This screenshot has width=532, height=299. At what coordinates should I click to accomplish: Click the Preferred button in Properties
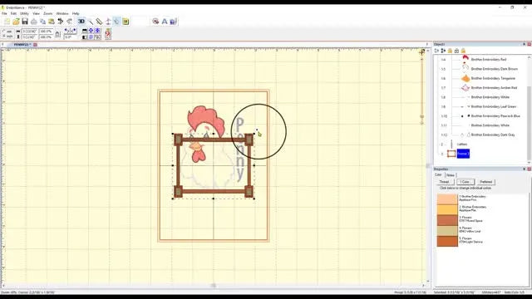pyautogui.click(x=485, y=182)
